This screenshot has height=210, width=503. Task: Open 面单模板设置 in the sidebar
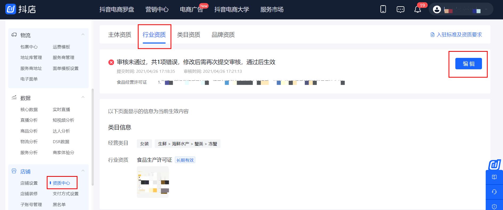[66, 68]
